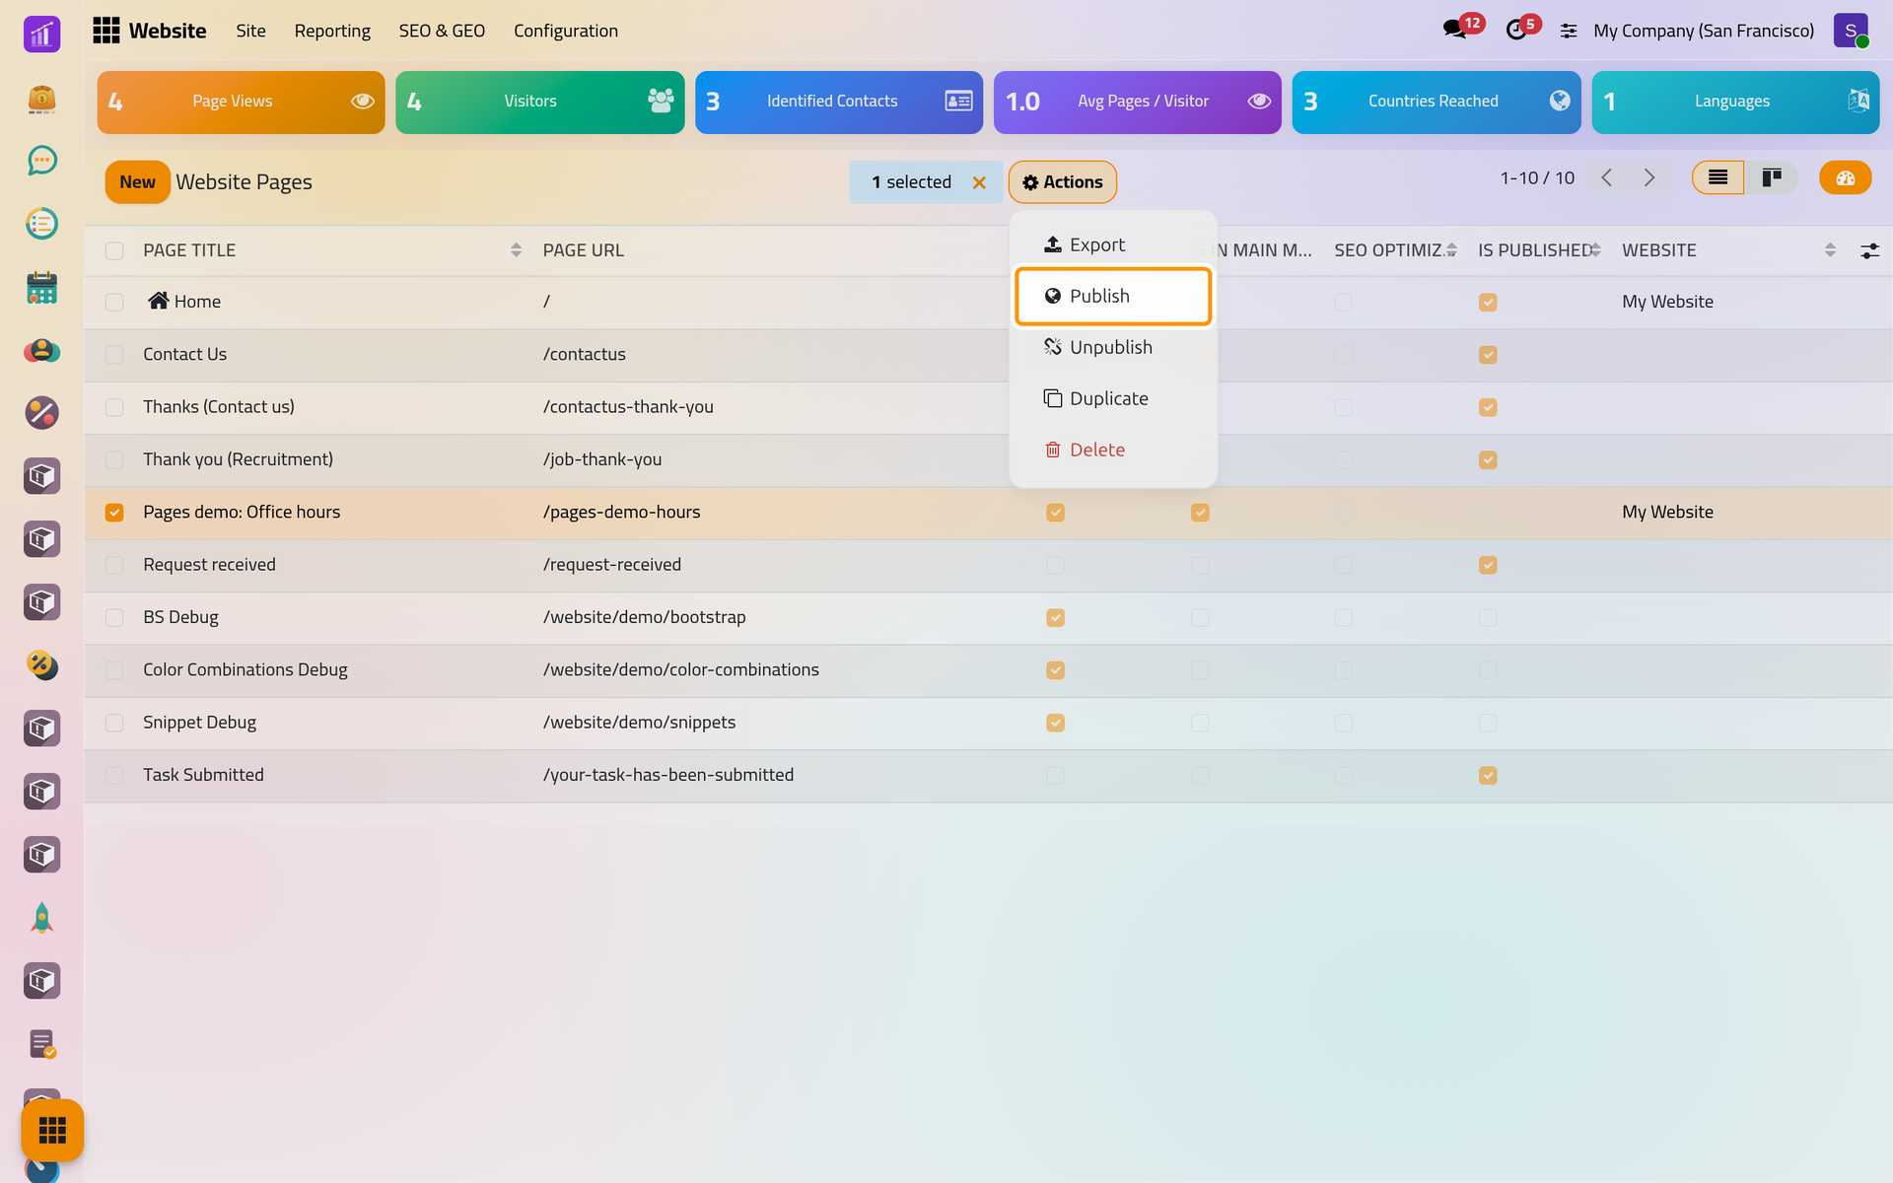Sort by the Website column arrows
1893x1183 pixels.
[1830, 250]
